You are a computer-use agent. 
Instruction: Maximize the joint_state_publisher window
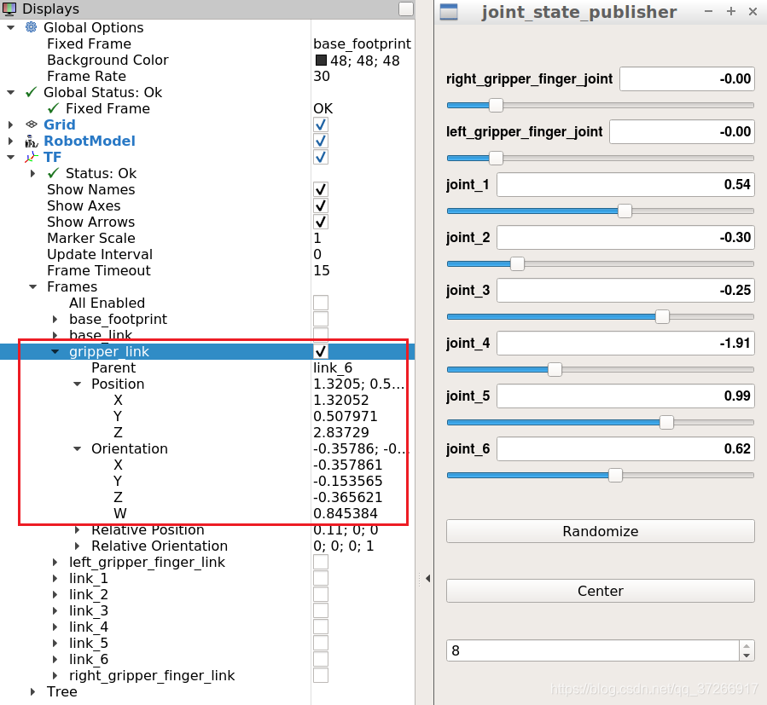click(x=731, y=11)
